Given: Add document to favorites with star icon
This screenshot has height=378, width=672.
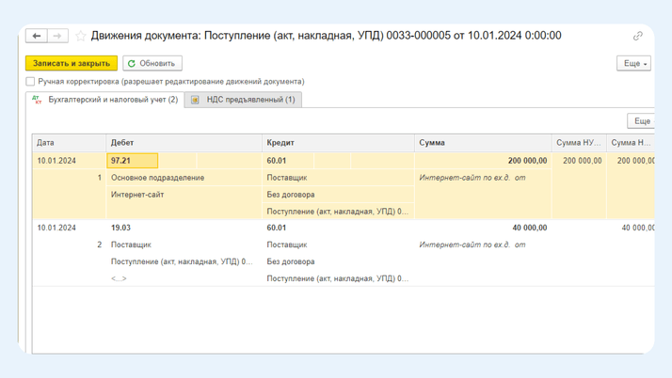Looking at the screenshot, I should coord(81,36).
